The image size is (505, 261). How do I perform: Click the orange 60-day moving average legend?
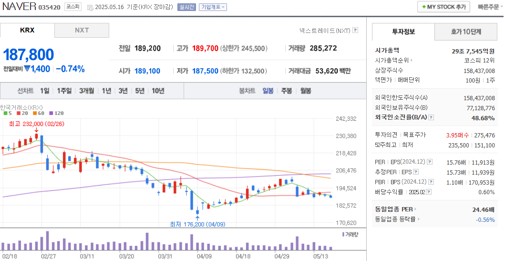(x=38, y=113)
